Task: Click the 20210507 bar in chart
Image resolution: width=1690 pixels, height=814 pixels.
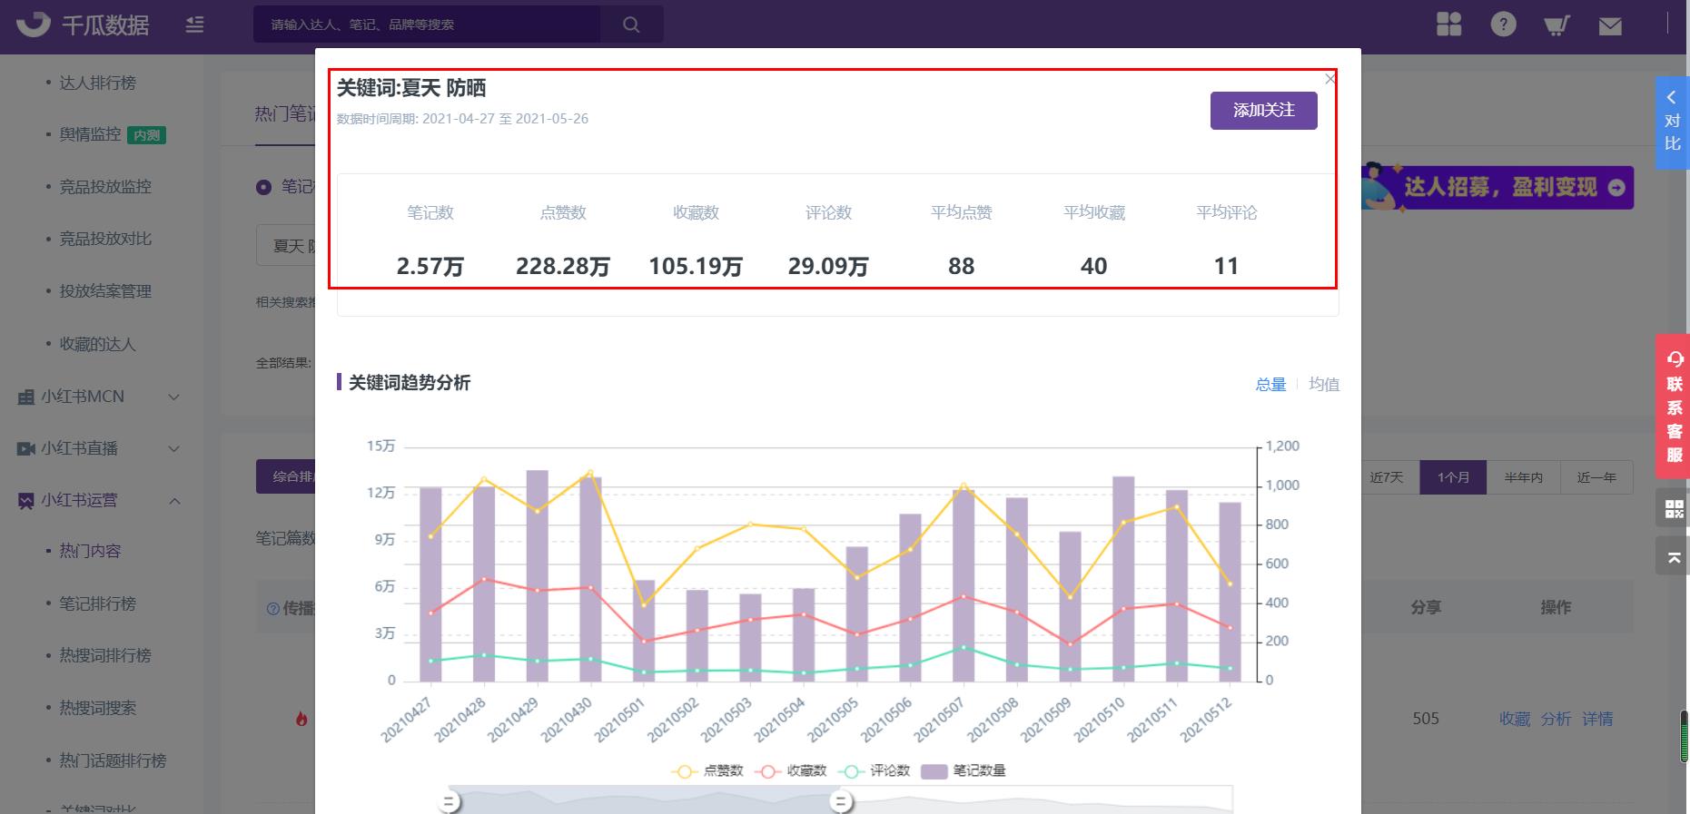Action: point(964,585)
